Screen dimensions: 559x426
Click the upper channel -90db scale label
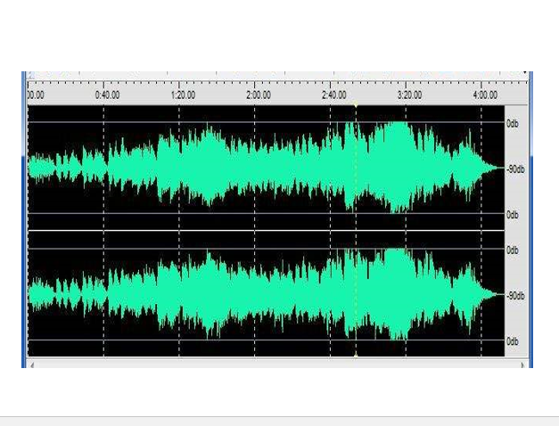515,169
